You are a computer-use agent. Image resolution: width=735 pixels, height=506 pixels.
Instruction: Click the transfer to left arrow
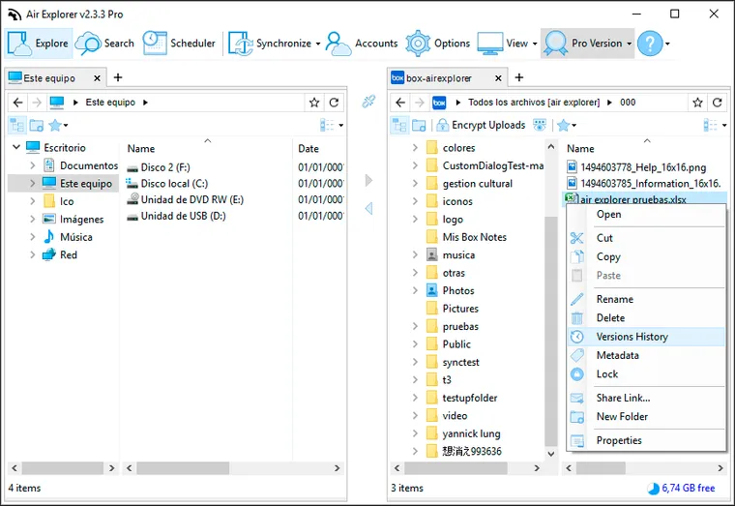pyautogui.click(x=368, y=208)
